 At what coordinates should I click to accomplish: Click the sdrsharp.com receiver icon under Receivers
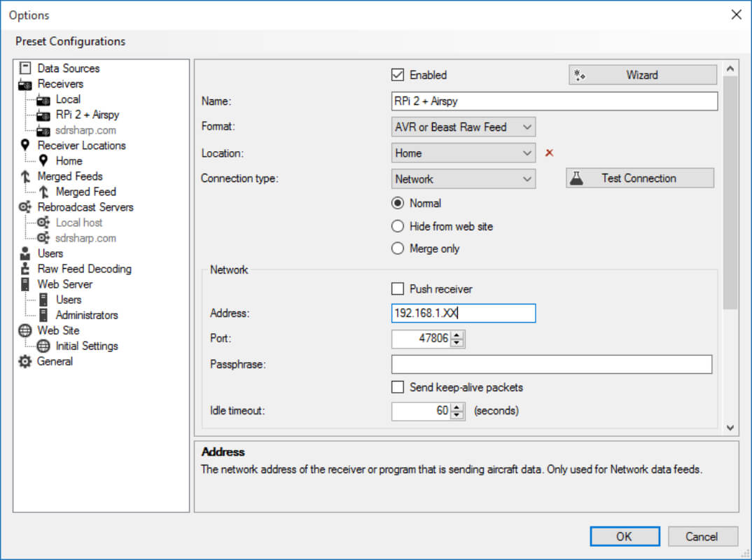(43, 130)
